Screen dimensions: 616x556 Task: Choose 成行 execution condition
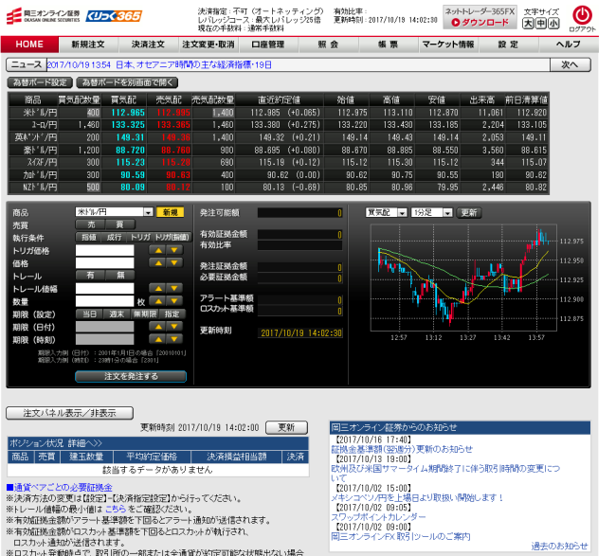115,237
